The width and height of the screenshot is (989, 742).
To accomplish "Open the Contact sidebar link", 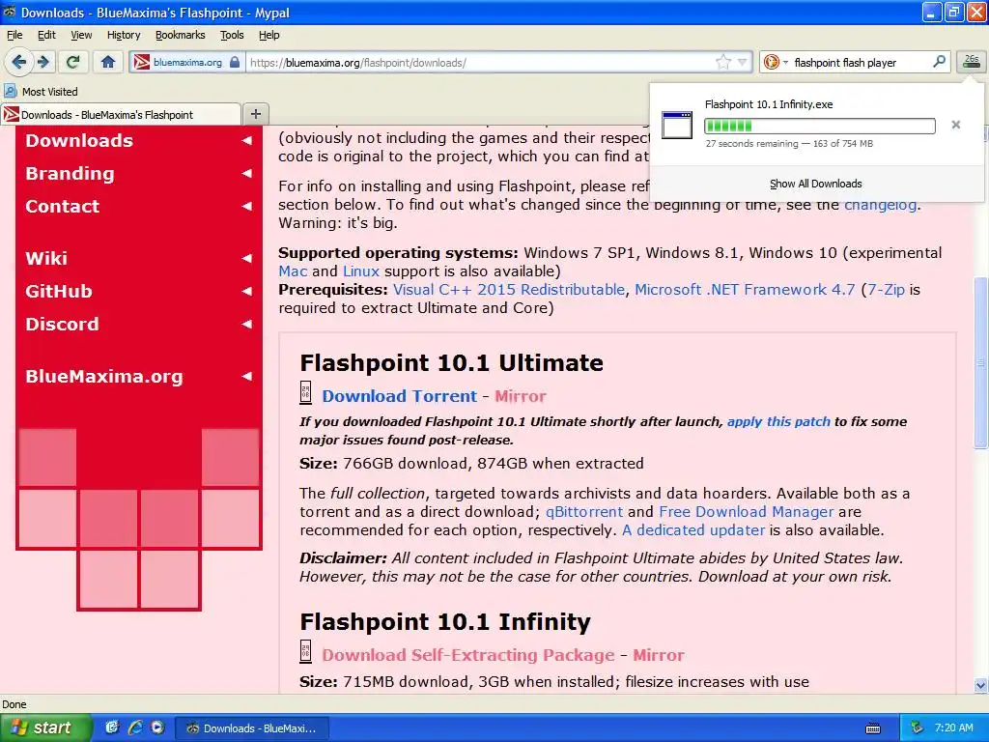I will pyautogui.click(x=62, y=206).
